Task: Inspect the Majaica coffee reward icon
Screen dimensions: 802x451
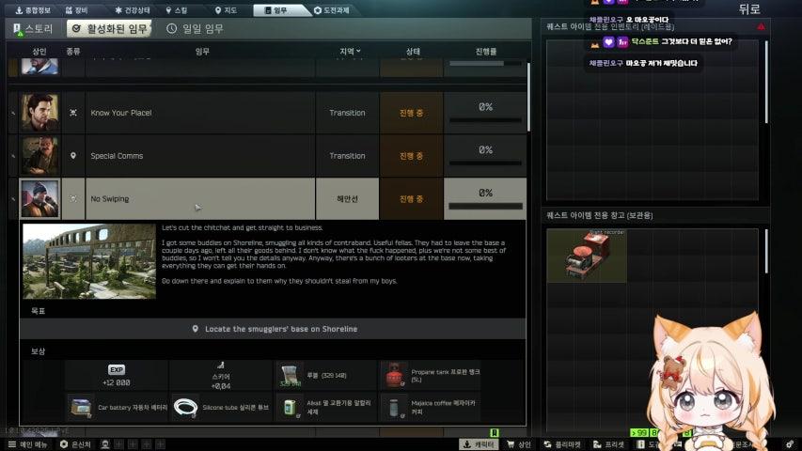Action: 394,408
